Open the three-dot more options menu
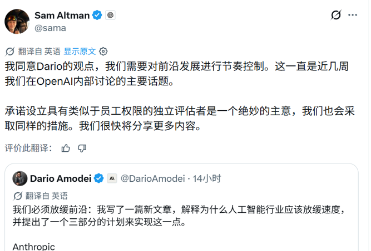This screenshot has width=371, height=251. [x=353, y=15]
